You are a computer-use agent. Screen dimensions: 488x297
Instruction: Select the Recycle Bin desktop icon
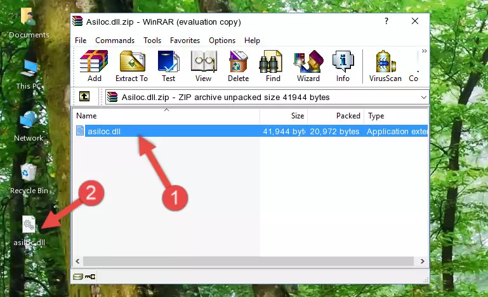[x=29, y=179]
